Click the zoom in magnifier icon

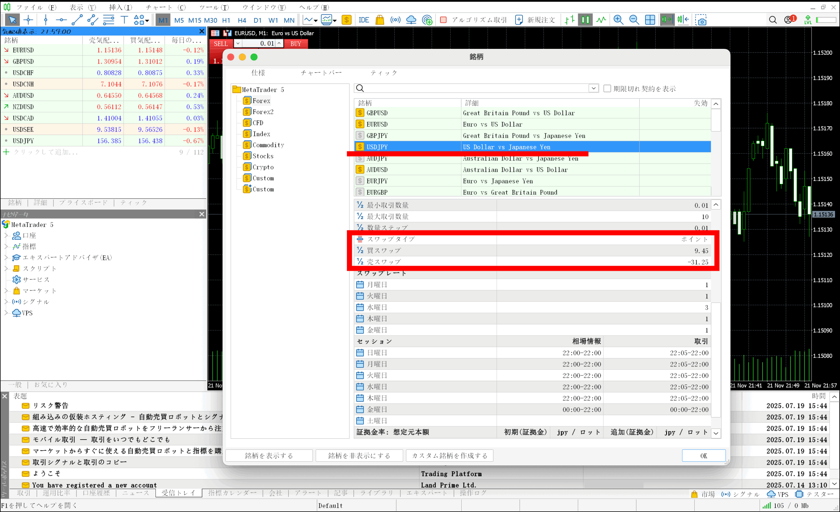tap(618, 20)
